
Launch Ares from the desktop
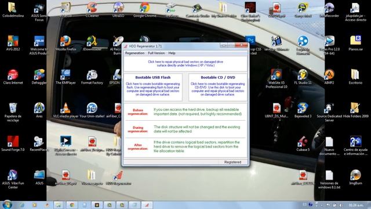pos(39,110)
